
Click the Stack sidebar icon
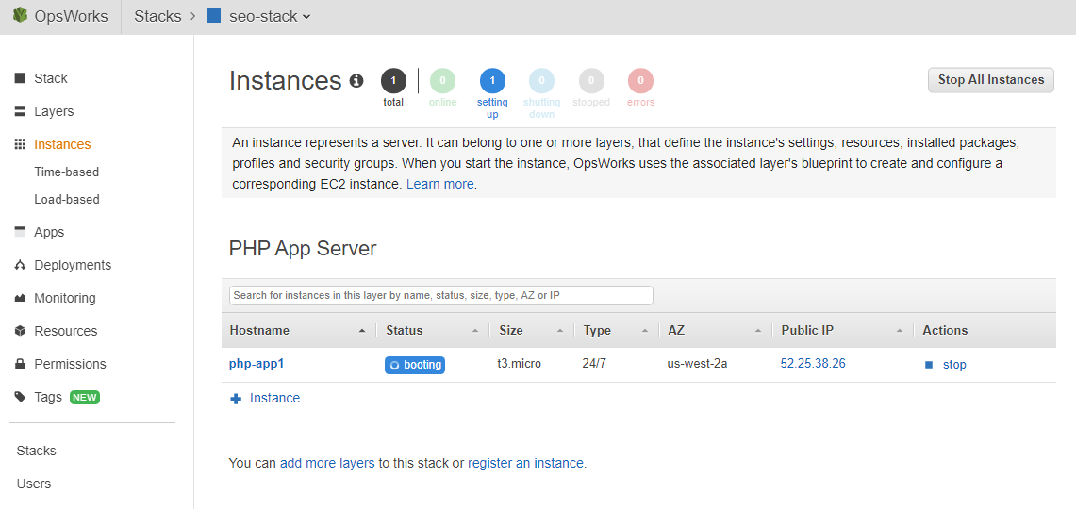coord(20,78)
